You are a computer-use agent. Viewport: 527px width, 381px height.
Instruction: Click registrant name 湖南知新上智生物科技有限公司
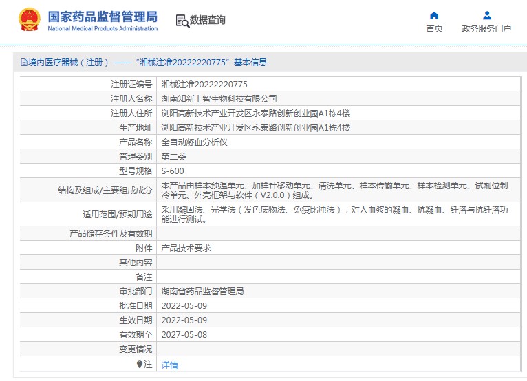[x=219, y=99]
